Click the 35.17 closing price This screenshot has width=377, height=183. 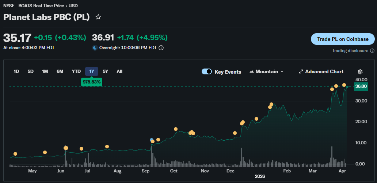[x=17, y=38]
